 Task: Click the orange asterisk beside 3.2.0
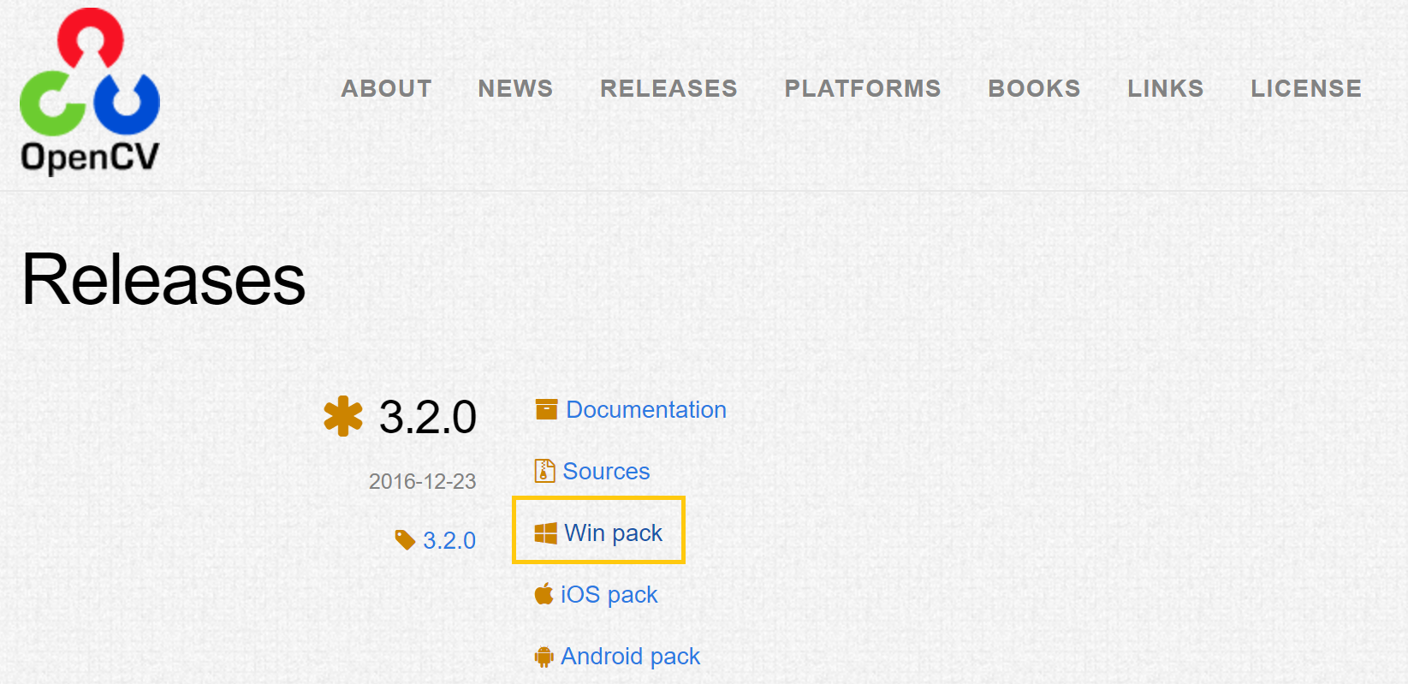click(x=343, y=416)
